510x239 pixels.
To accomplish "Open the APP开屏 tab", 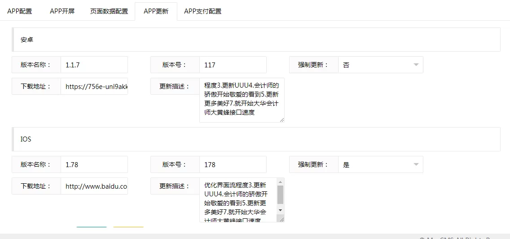I will 62,11.
